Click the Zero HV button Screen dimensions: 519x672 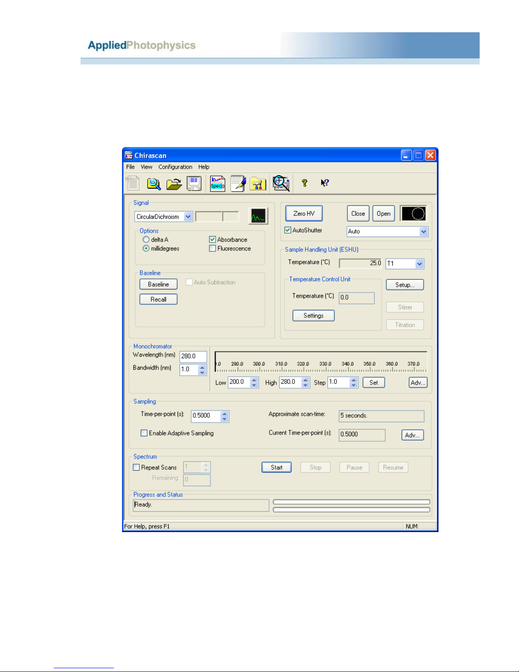[x=304, y=213]
